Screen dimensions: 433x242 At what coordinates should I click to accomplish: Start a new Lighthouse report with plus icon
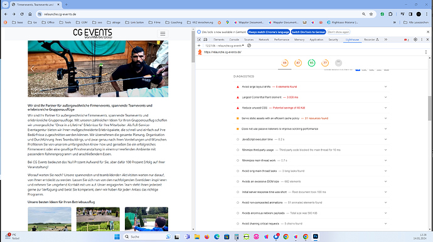tap(199, 46)
